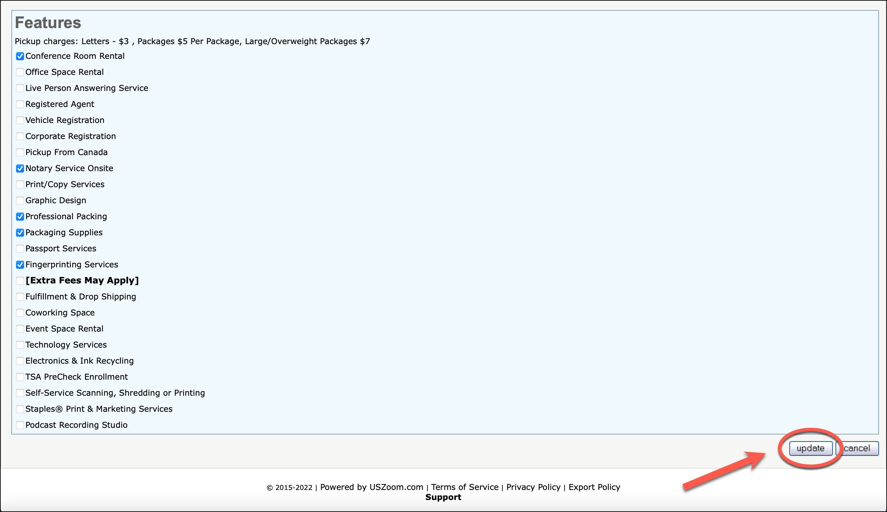Check Live Person Answering Service
This screenshot has width=887, height=512.
point(20,88)
